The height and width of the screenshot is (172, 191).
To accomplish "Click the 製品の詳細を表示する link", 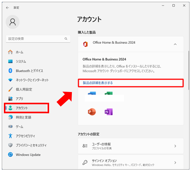I will (98, 83).
